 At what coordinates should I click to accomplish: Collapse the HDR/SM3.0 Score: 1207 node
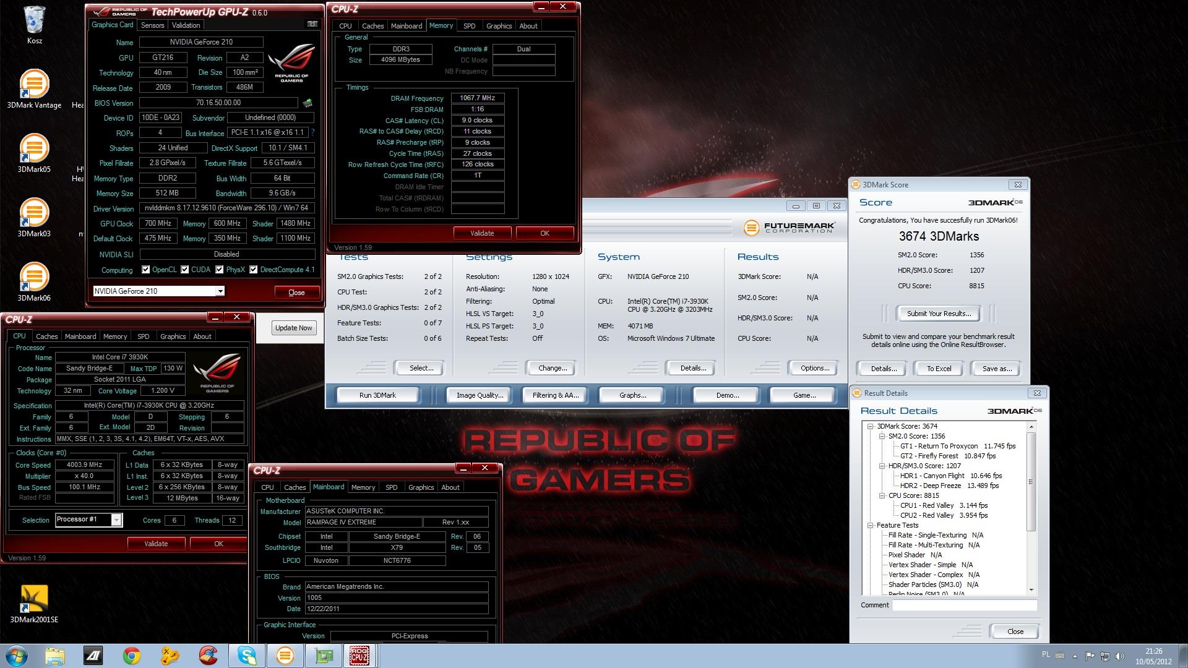tap(882, 466)
